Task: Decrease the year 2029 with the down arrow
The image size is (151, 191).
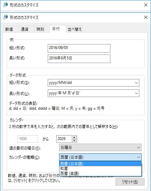Action: tap(74, 141)
